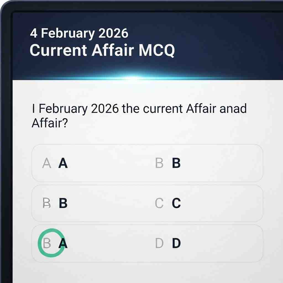The width and height of the screenshot is (283, 283).
Task: Click empty center of middle answer row
Action: (x=111, y=204)
